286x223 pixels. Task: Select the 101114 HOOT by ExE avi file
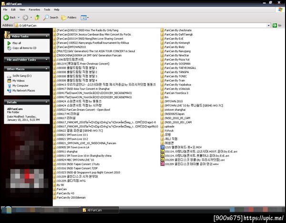click(199, 152)
